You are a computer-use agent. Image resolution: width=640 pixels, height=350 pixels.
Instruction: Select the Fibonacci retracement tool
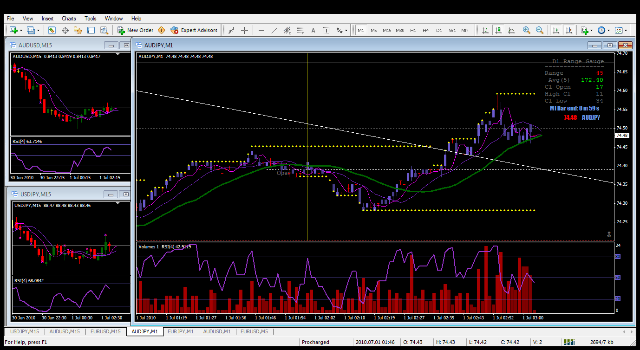(x=300, y=30)
